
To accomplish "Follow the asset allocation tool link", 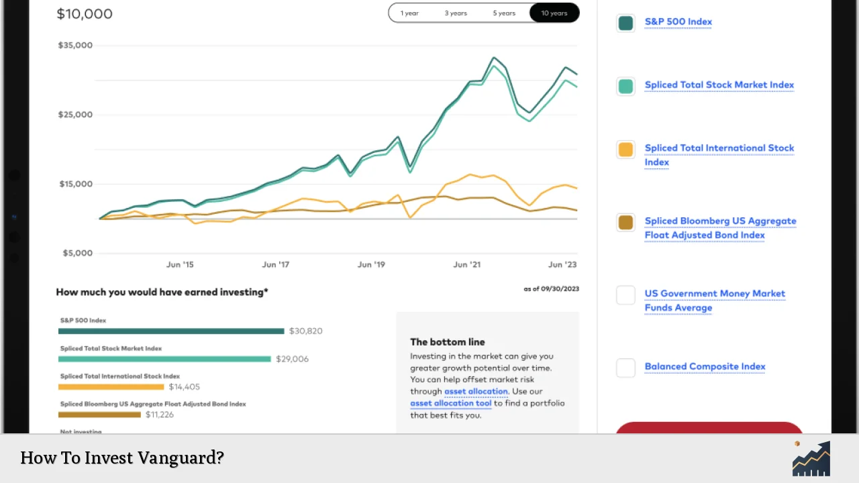I will (x=451, y=403).
